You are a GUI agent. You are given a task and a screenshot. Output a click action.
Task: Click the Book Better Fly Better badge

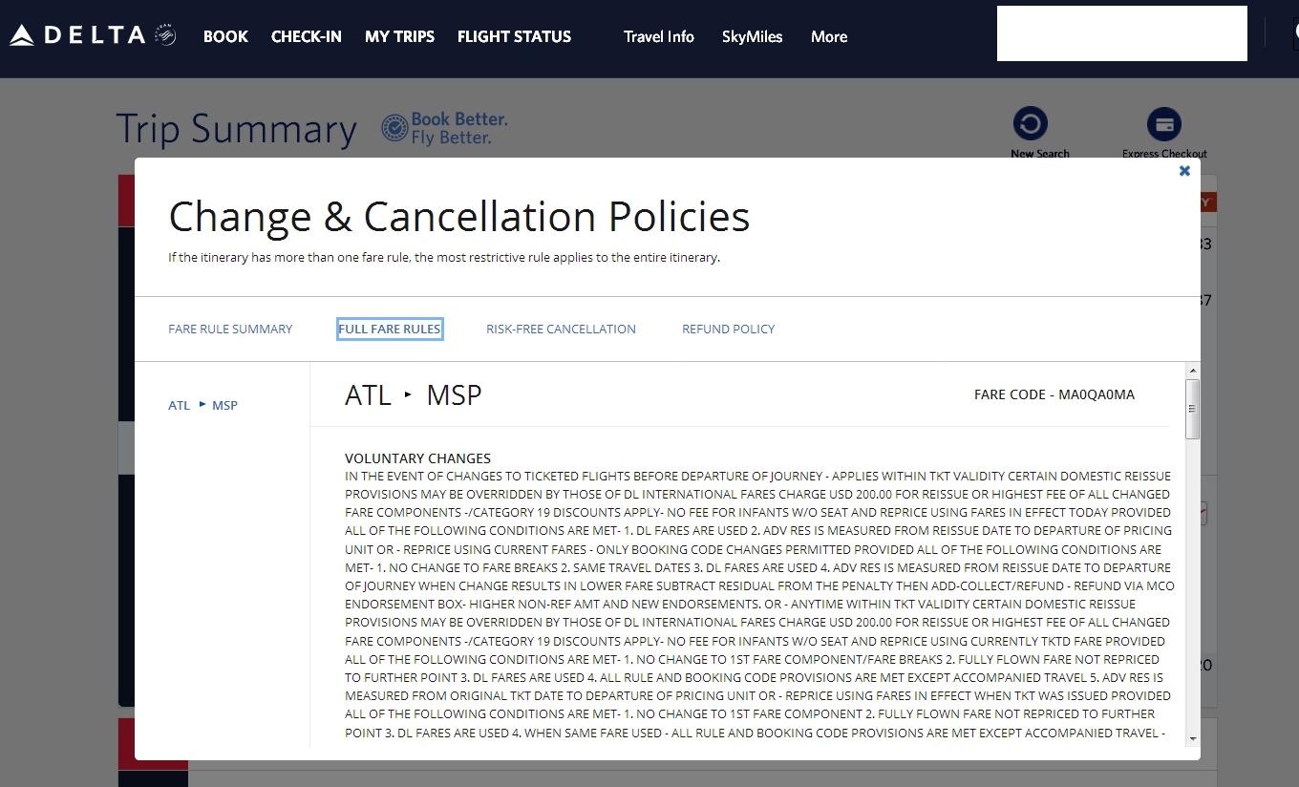[x=444, y=128]
